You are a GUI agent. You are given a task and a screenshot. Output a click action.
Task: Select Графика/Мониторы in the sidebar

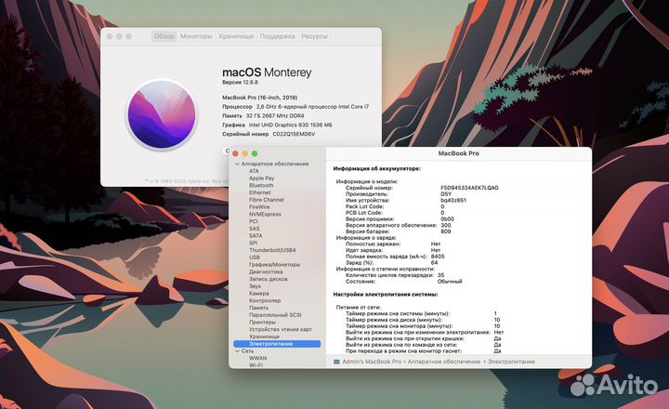click(274, 265)
